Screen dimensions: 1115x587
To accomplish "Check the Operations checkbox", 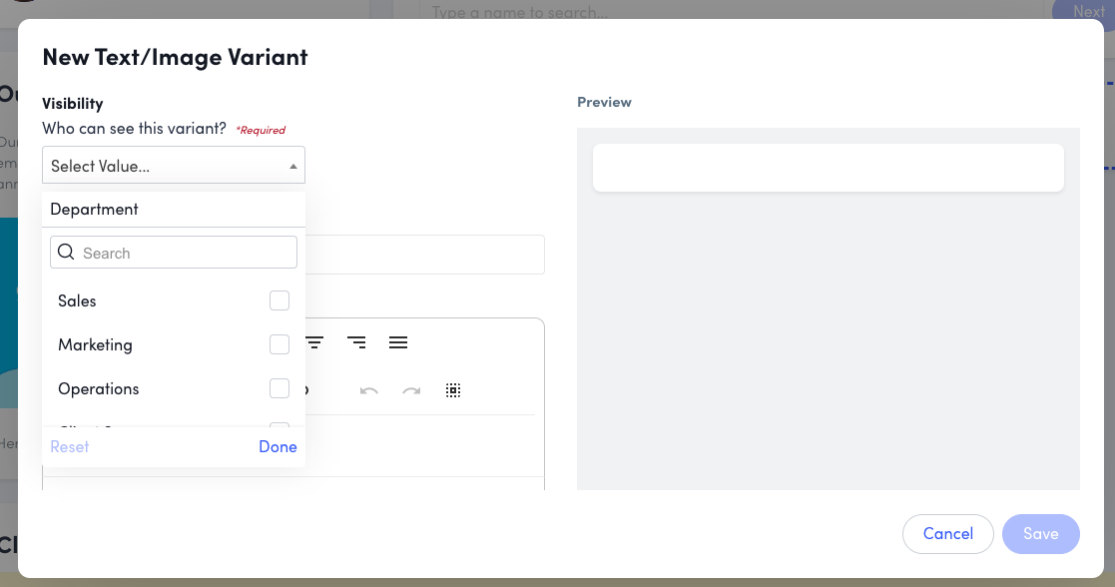I will pyautogui.click(x=279, y=387).
